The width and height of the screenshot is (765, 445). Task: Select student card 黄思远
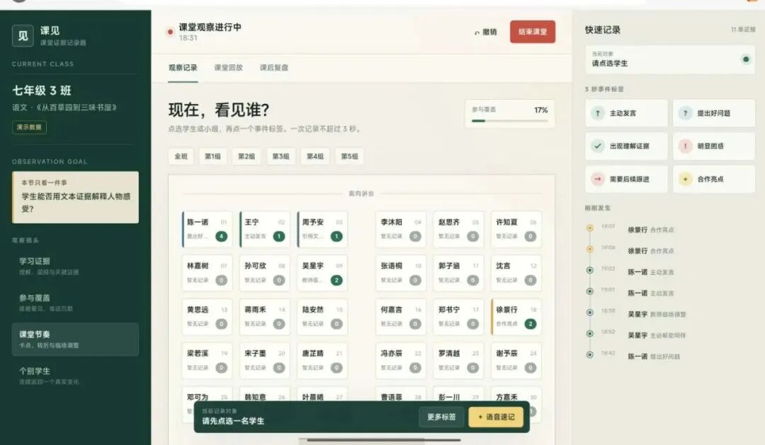click(x=207, y=317)
